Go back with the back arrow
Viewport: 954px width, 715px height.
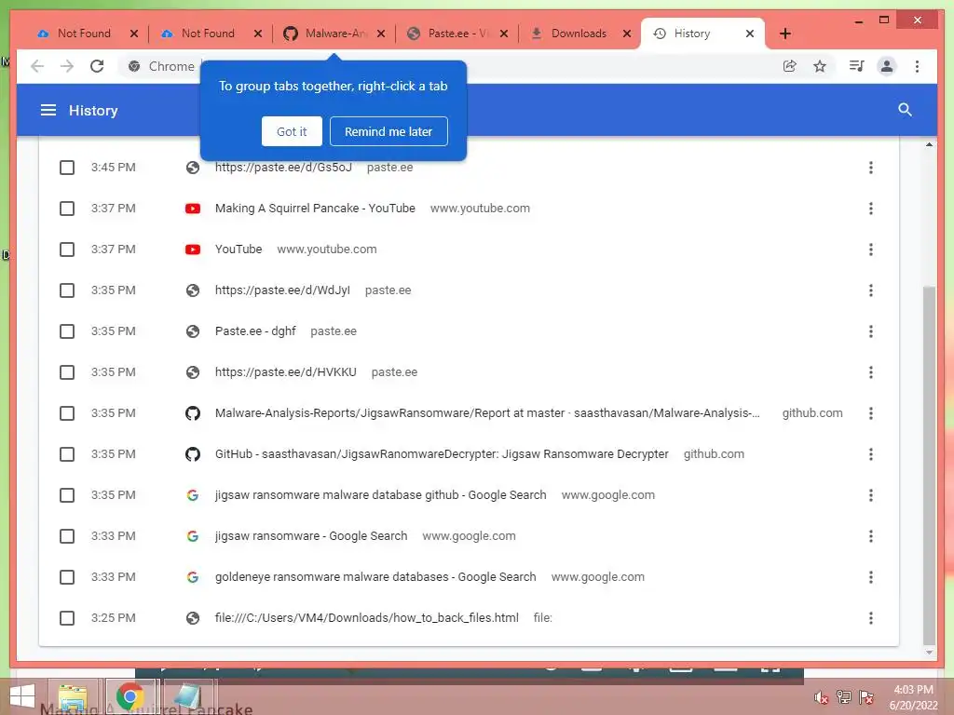click(x=37, y=66)
